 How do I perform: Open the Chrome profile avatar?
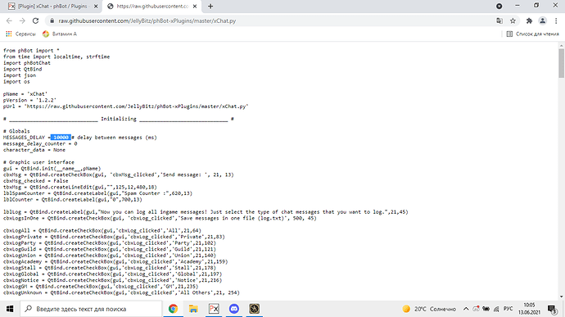click(542, 21)
